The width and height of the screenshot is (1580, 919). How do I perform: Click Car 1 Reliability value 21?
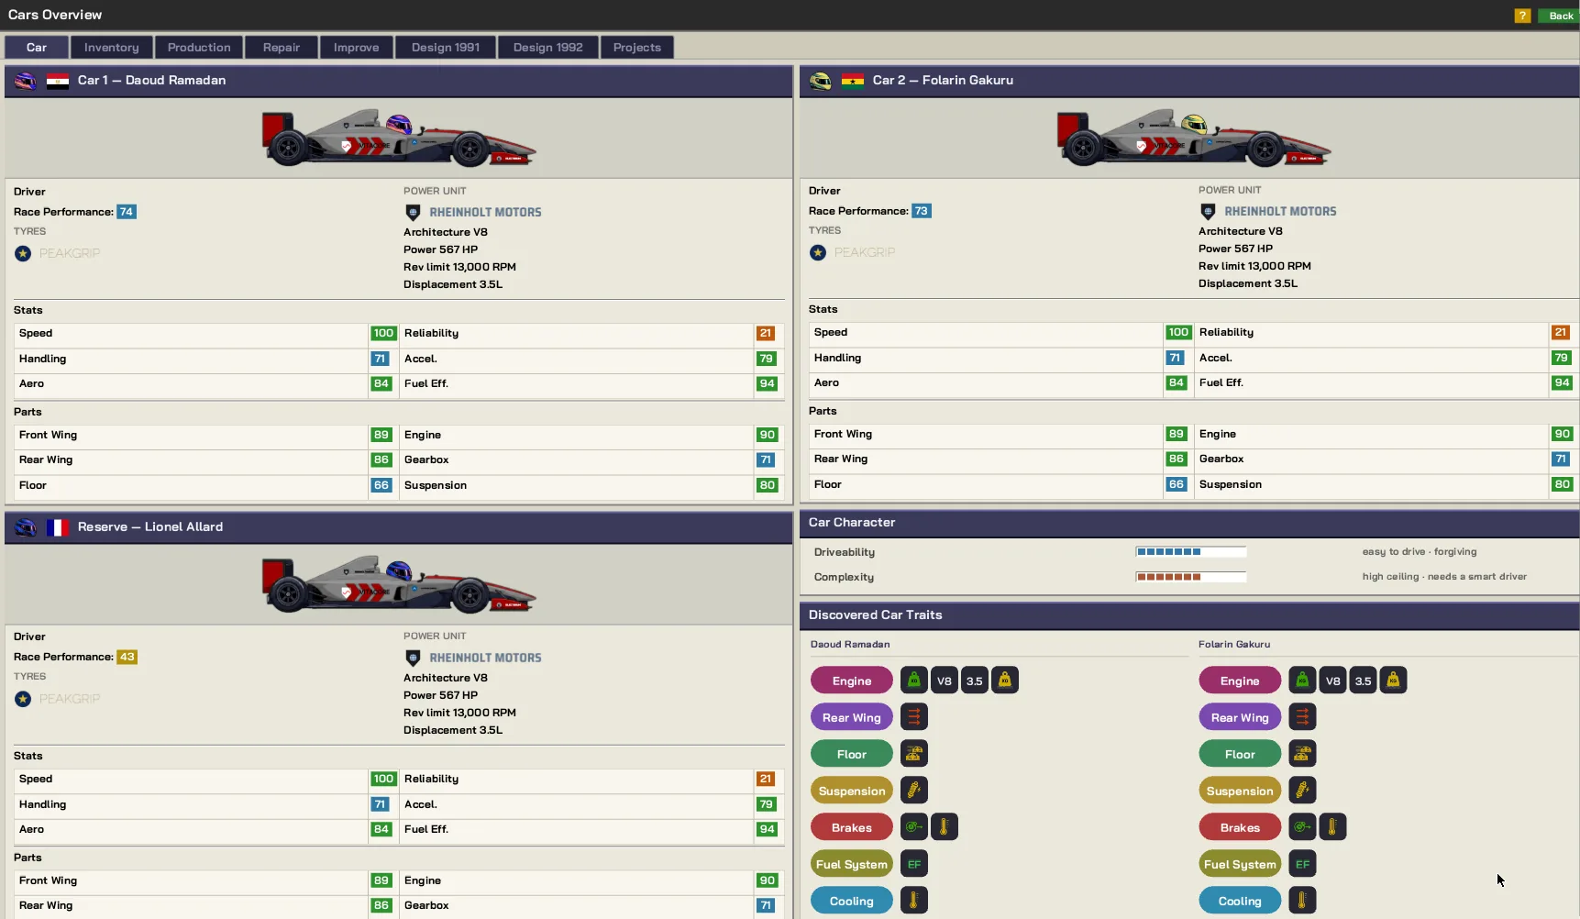pyautogui.click(x=766, y=334)
